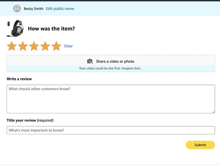Click the Becky Smith profile avatar icon
Screen dimensions: 220x167
pyautogui.click(x=17, y=8)
